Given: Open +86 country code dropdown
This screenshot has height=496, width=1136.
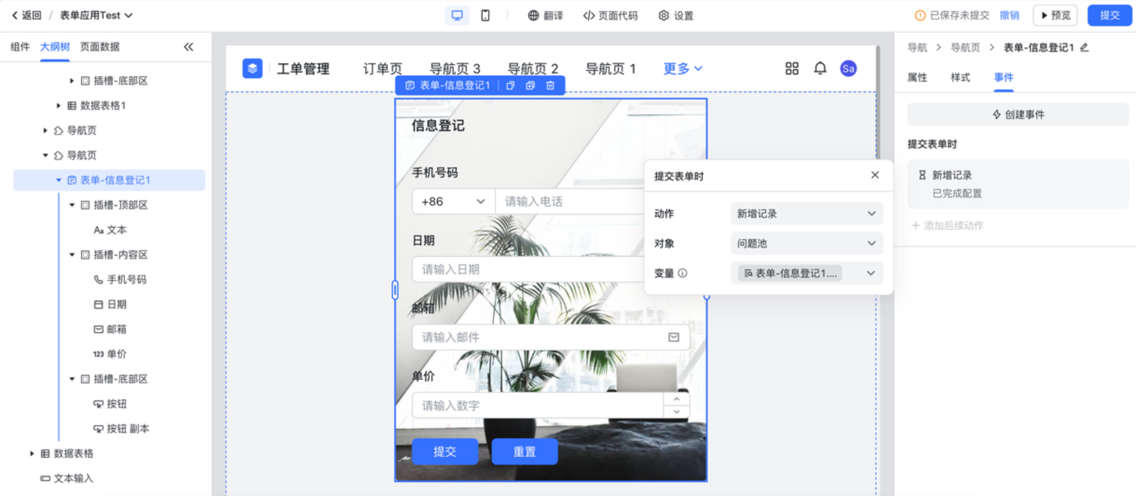Looking at the screenshot, I should click(453, 201).
